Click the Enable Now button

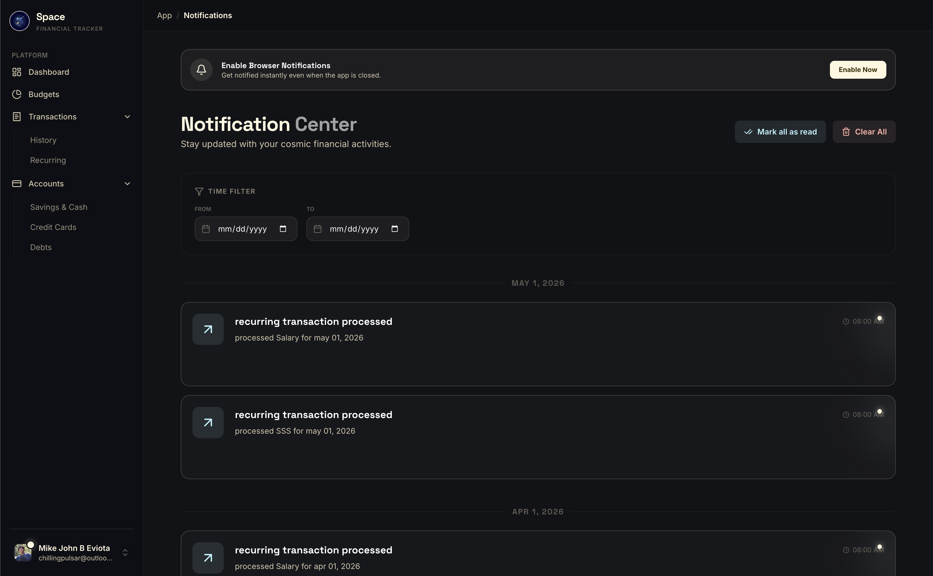[x=858, y=70]
